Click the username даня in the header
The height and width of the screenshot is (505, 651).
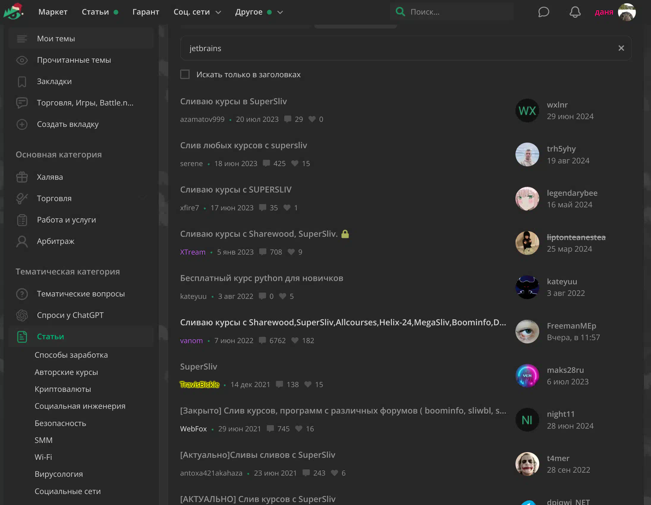[x=604, y=12]
